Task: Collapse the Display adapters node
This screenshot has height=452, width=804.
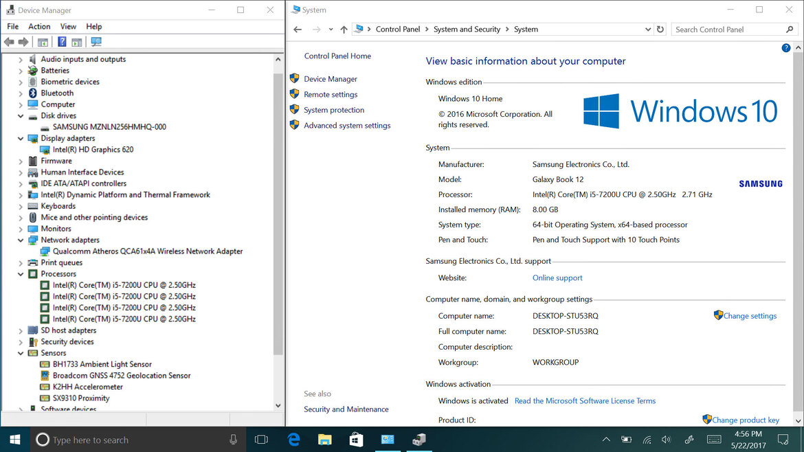Action: coord(21,138)
